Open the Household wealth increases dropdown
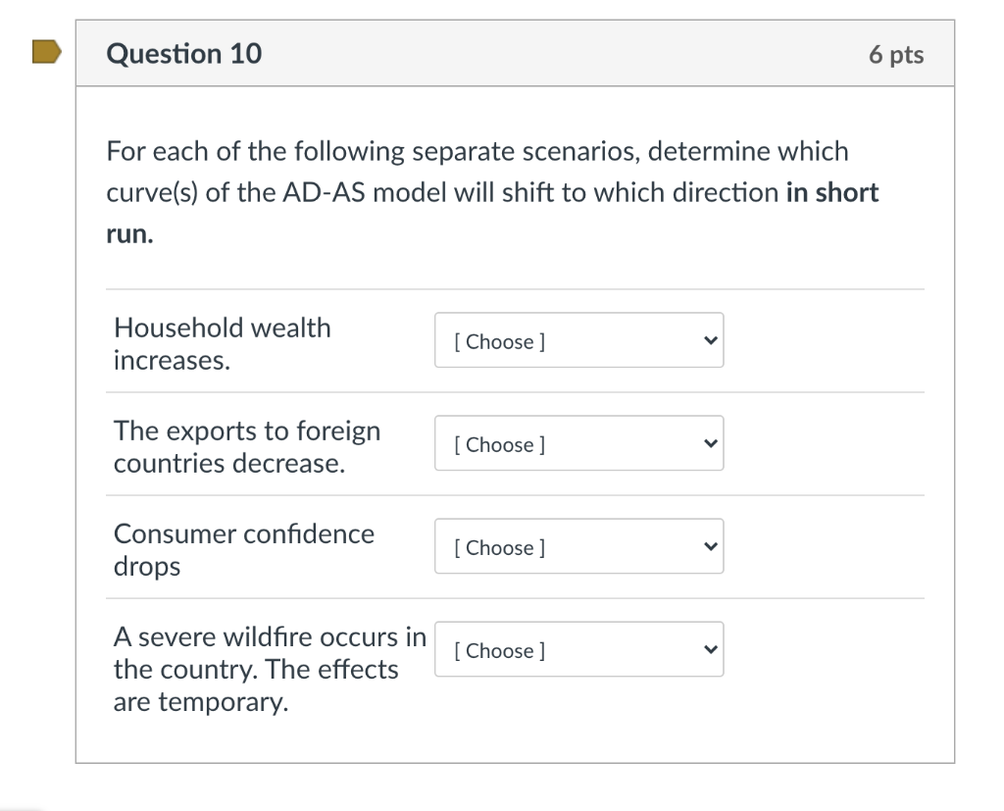1004x811 pixels. pyautogui.click(x=578, y=341)
